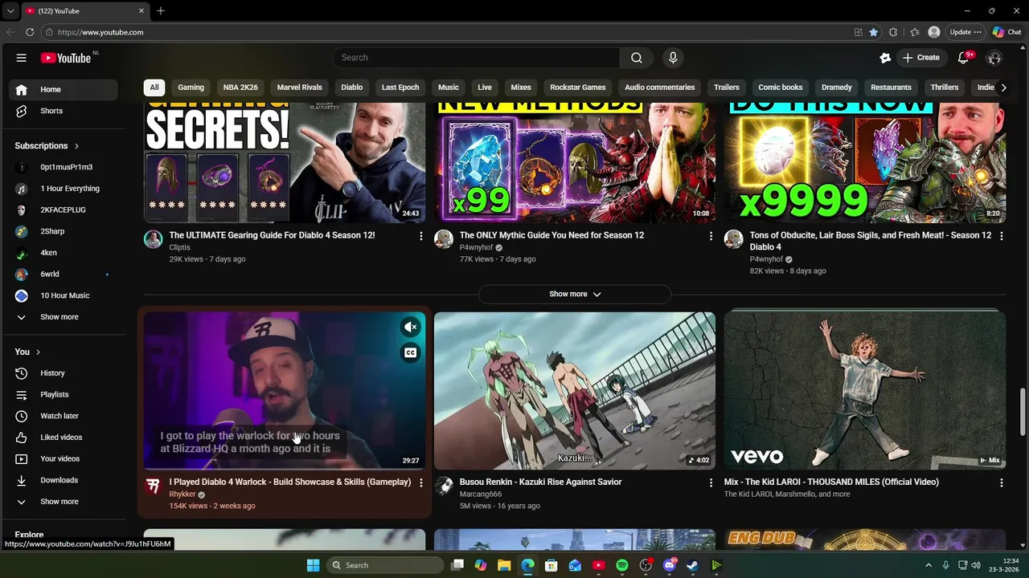Select the Marvel Rivals chip
1029x578 pixels.
pyautogui.click(x=299, y=88)
